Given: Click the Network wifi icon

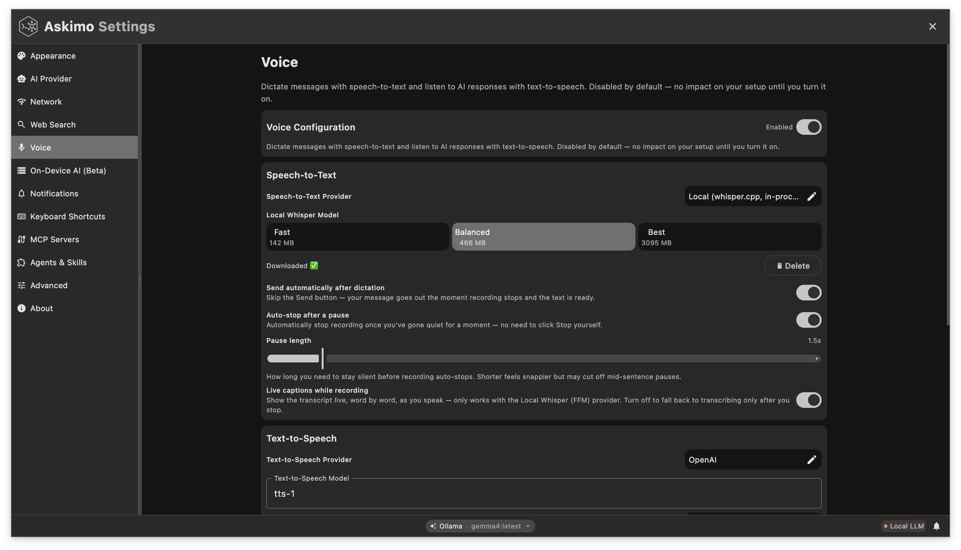Looking at the screenshot, I should [x=22, y=102].
